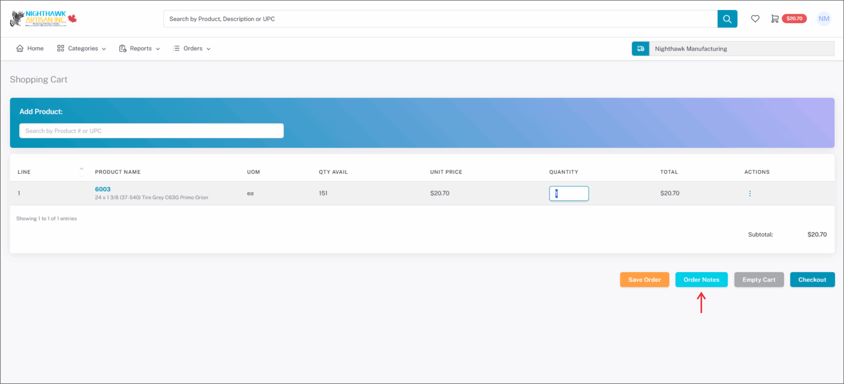Click the Home house icon
The width and height of the screenshot is (844, 384).
point(20,48)
